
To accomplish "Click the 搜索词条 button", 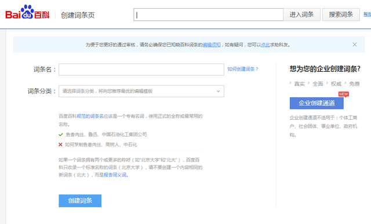I will pyautogui.click(x=341, y=14).
